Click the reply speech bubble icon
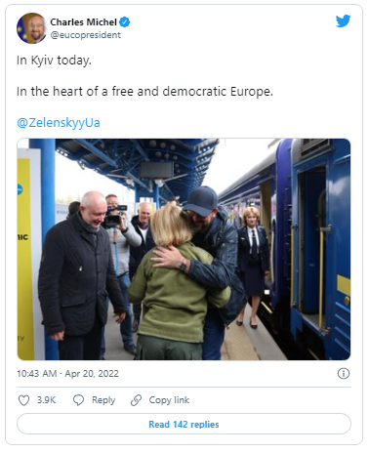The image size is (369, 453). tap(78, 400)
